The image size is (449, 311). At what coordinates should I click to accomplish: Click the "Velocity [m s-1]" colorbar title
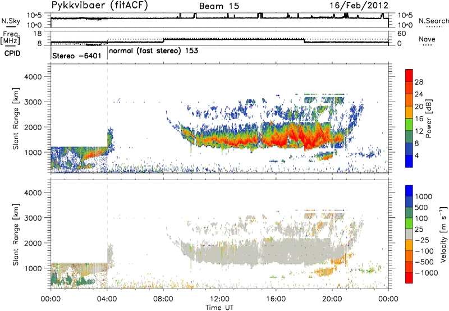pyautogui.click(x=443, y=234)
